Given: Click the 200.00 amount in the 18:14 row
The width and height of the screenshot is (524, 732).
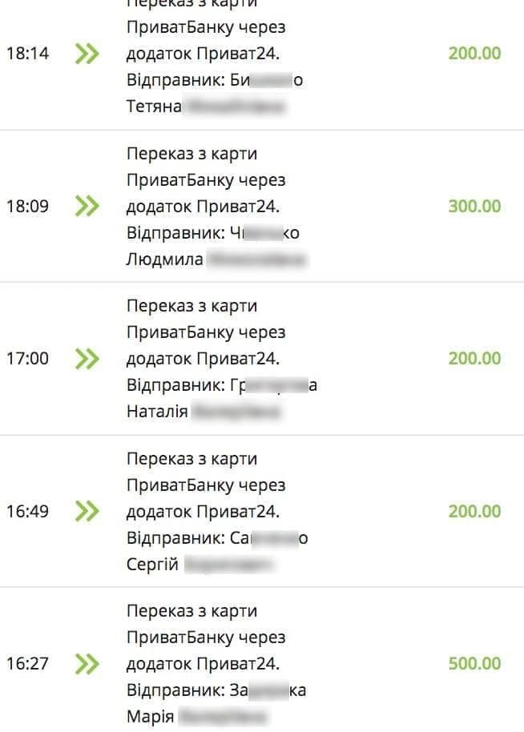Looking at the screenshot, I should tap(474, 54).
